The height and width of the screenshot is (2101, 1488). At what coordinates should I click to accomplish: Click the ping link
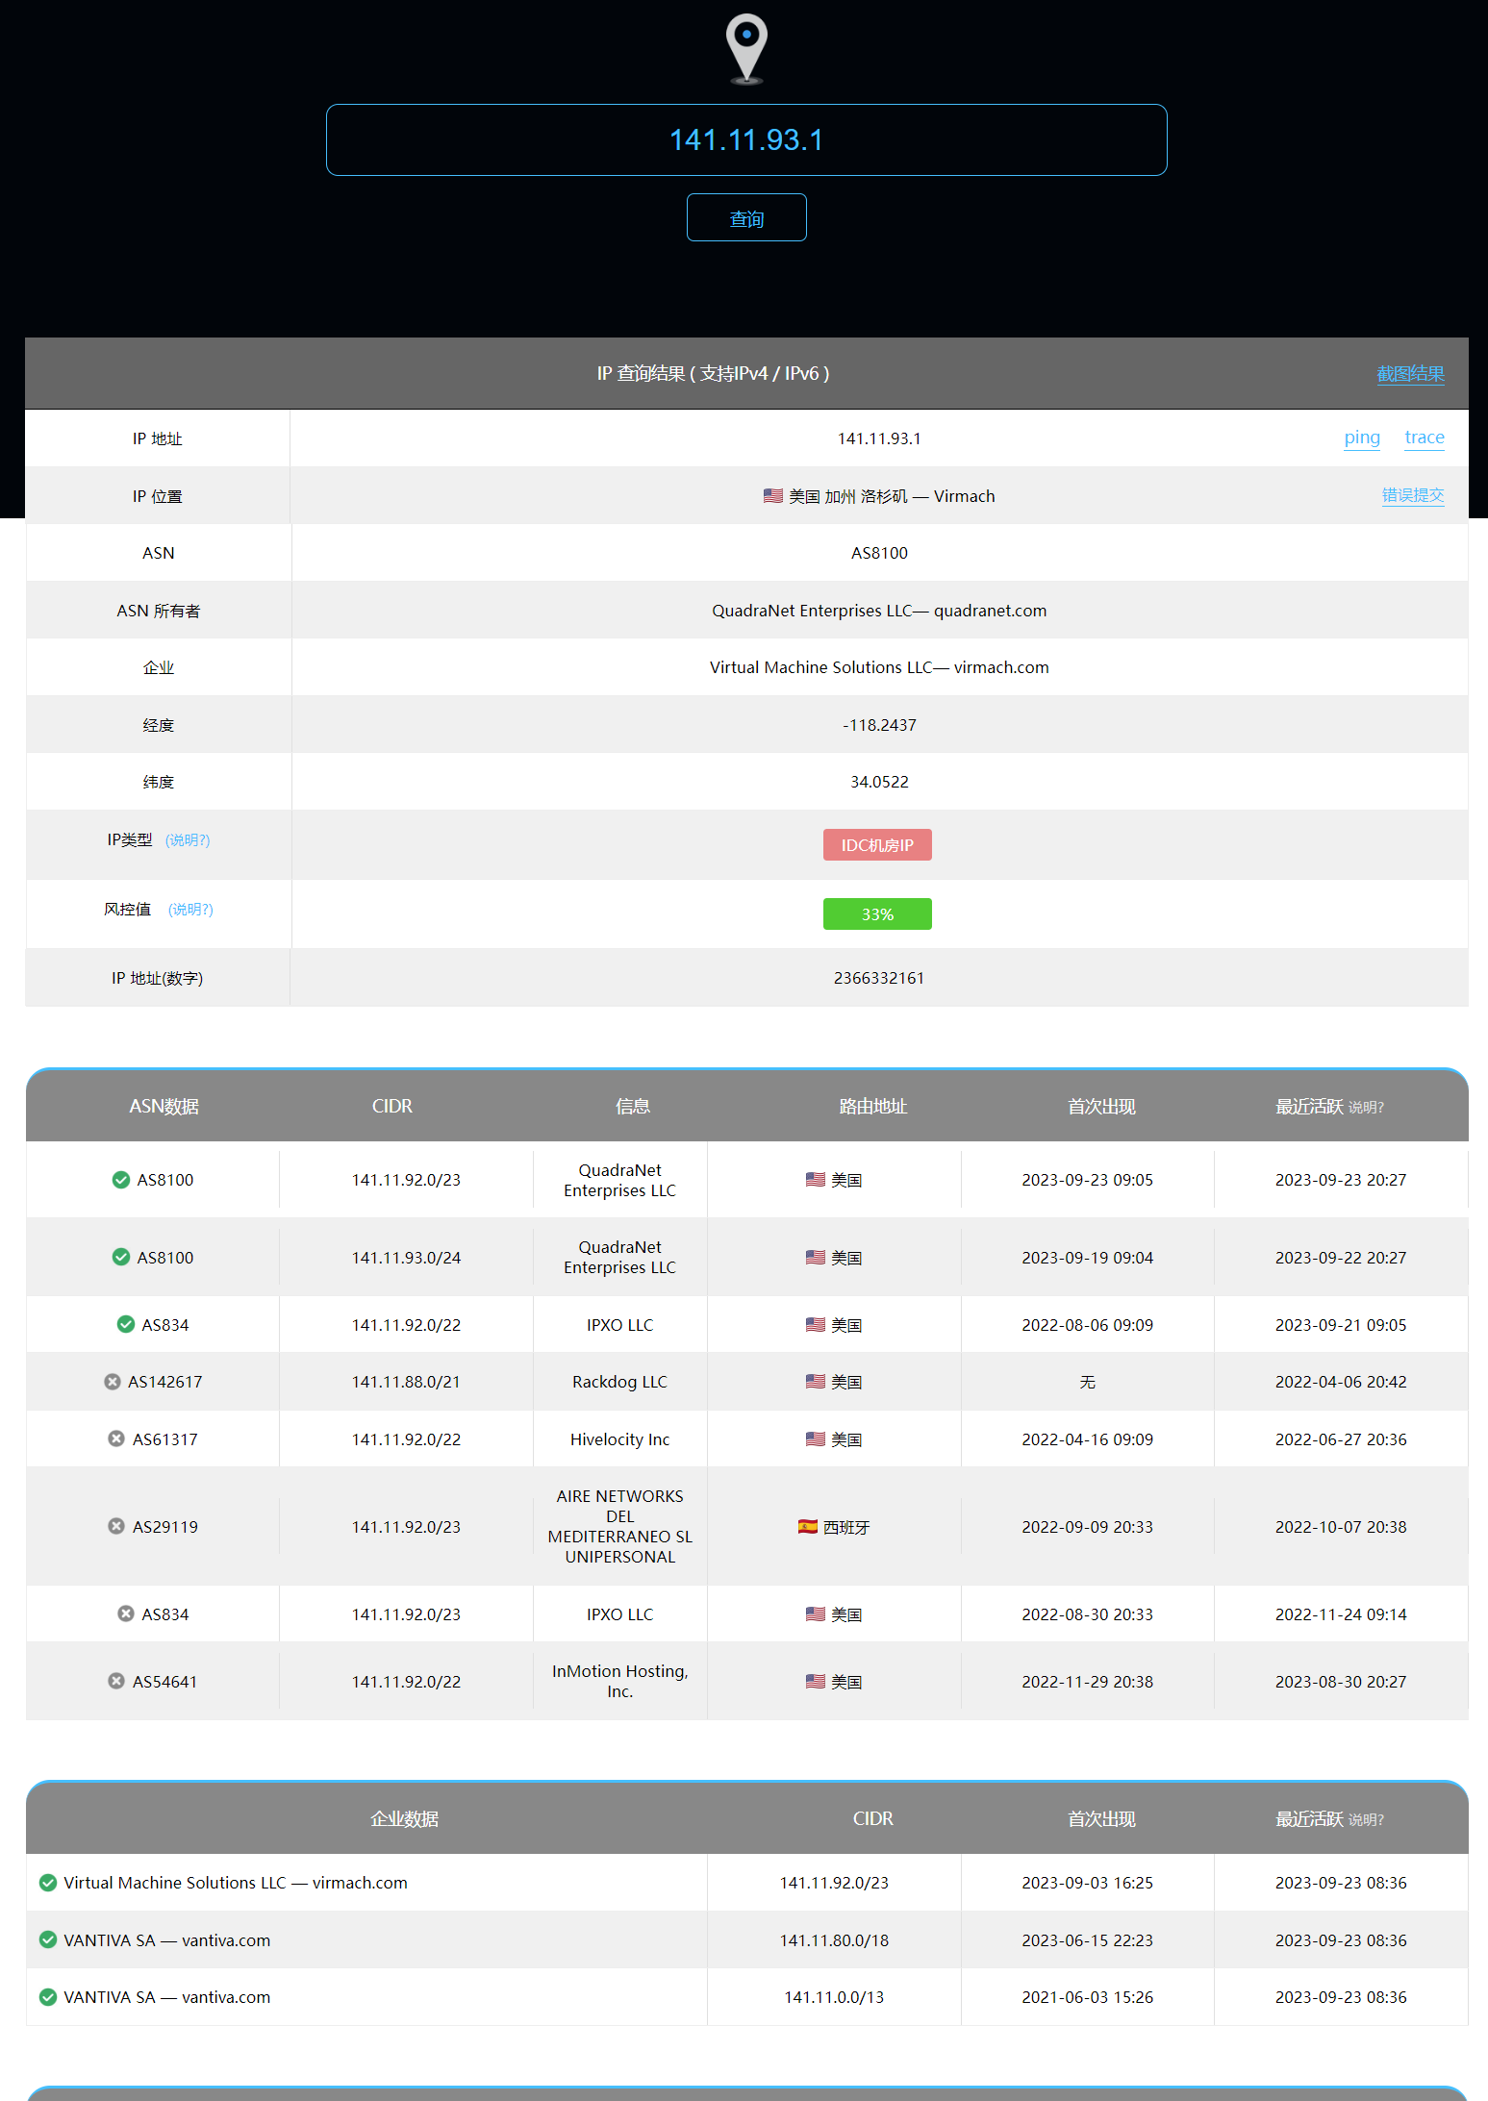1361,438
